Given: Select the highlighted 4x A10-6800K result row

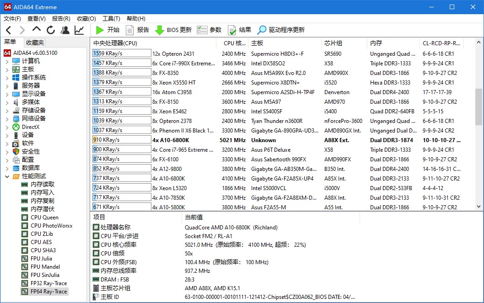Looking at the screenshot, I should click(183, 139).
